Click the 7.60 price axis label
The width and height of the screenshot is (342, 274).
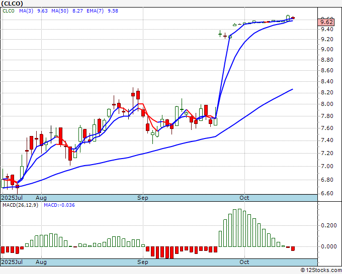327,128
